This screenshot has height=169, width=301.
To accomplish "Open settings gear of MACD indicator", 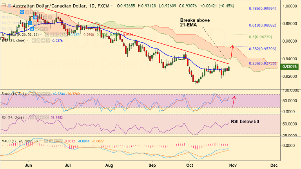I will (51, 141).
